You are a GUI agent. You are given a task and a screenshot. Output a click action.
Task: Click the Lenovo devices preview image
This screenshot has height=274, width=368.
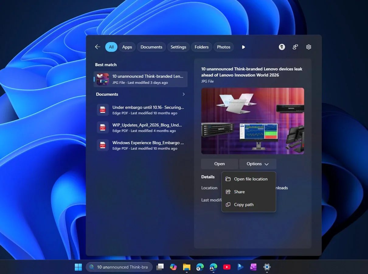[253, 121]
